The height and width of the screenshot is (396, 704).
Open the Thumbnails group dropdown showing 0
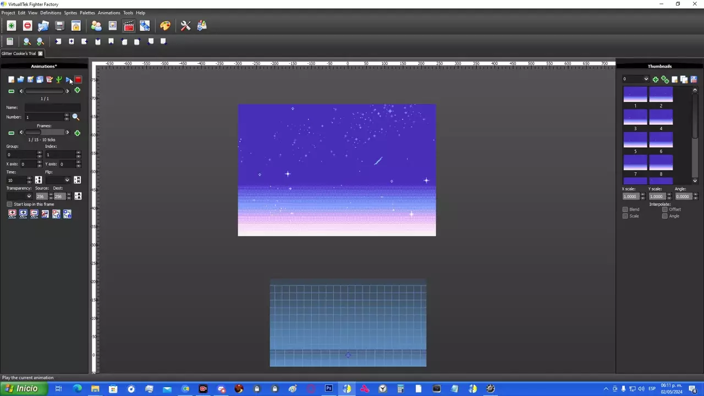(646, 80)
